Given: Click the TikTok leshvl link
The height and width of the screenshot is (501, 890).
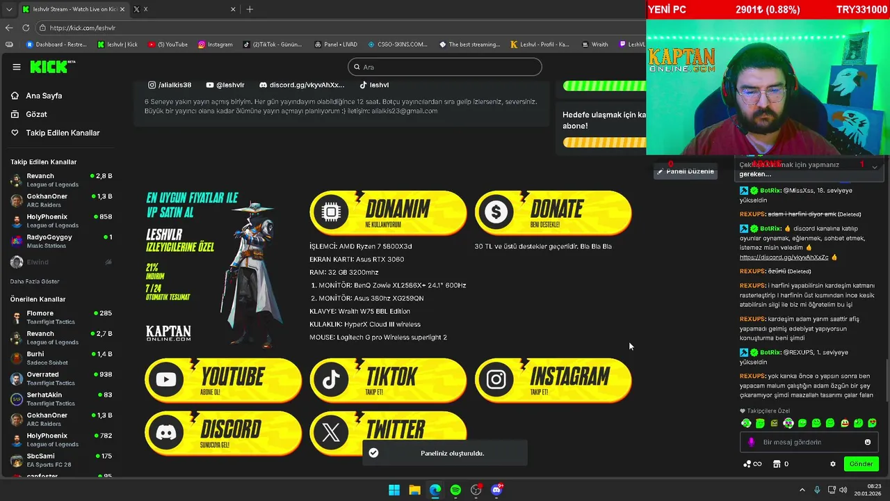Looking at the screenshot, I should pyautogui.click(x=374, y=85).
